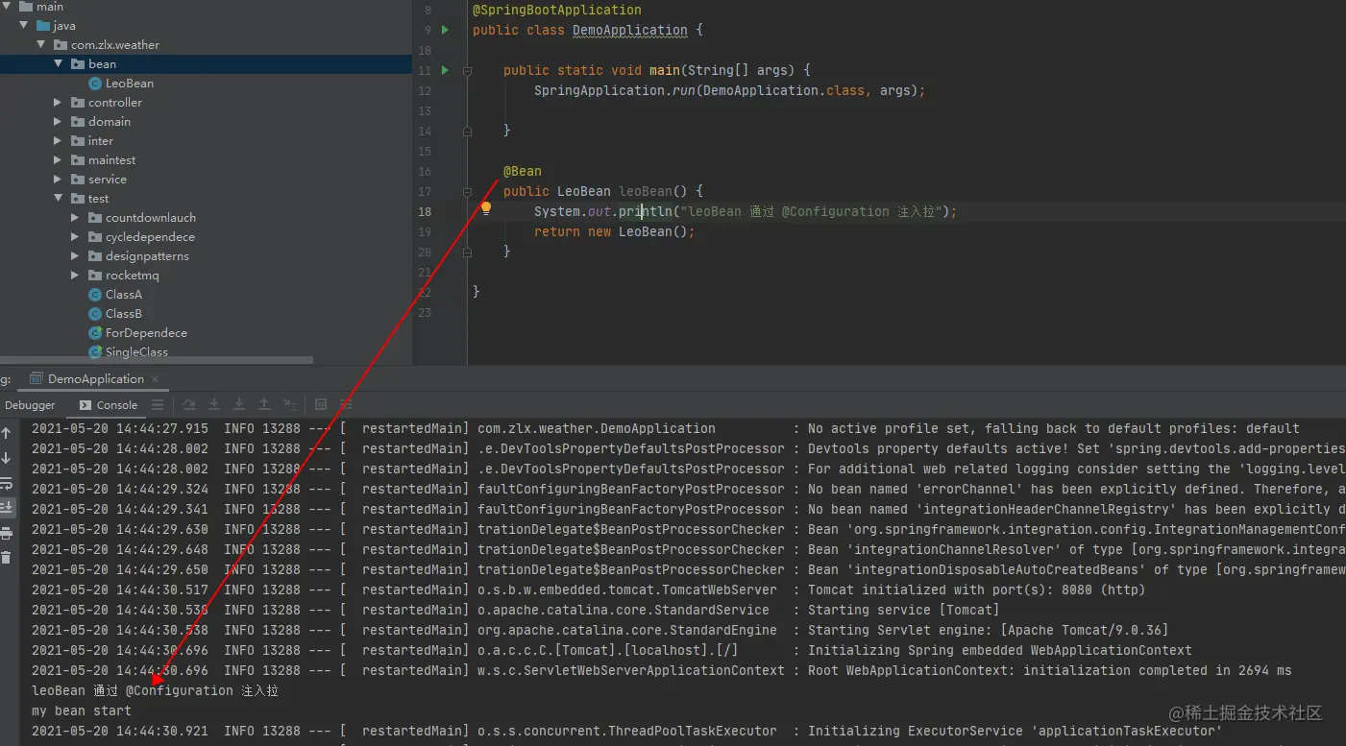1346x746 pixels.
Task: Select ClassA in the project tree
Action: pos(124,295)
